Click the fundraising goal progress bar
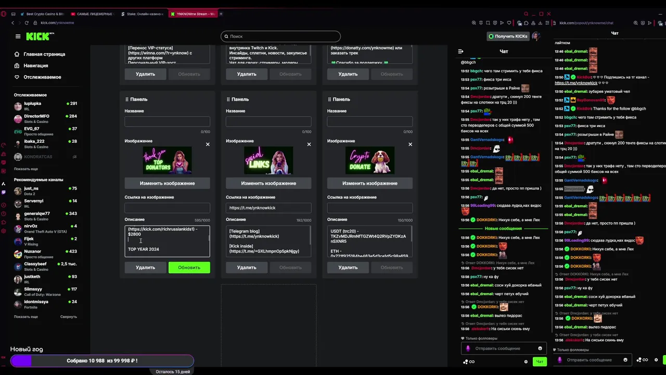Image resolution: width=666 pixels, height=375 pixels. [x=102, y=360]
